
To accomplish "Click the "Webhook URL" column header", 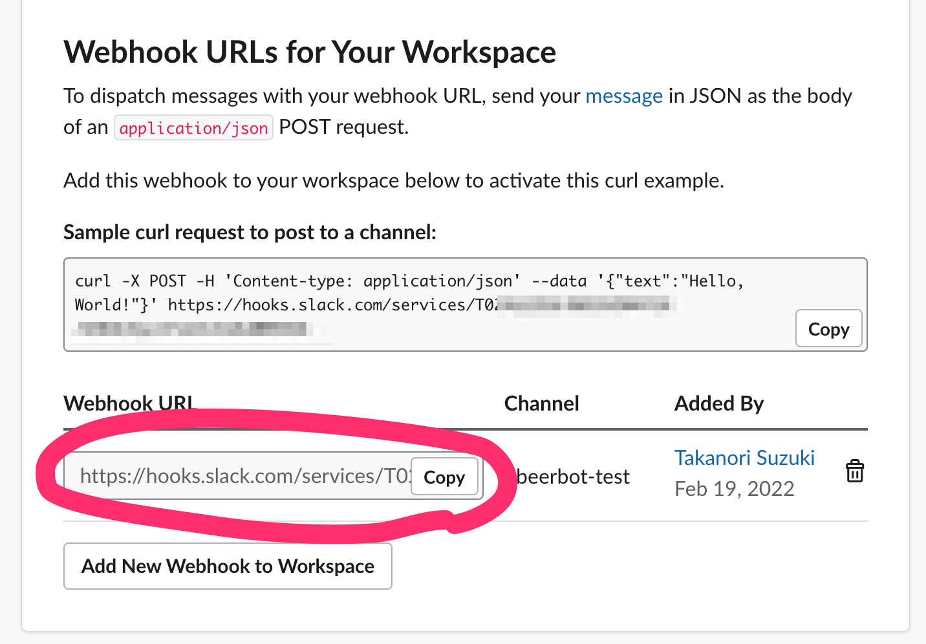I will click(x=129, y=403).
